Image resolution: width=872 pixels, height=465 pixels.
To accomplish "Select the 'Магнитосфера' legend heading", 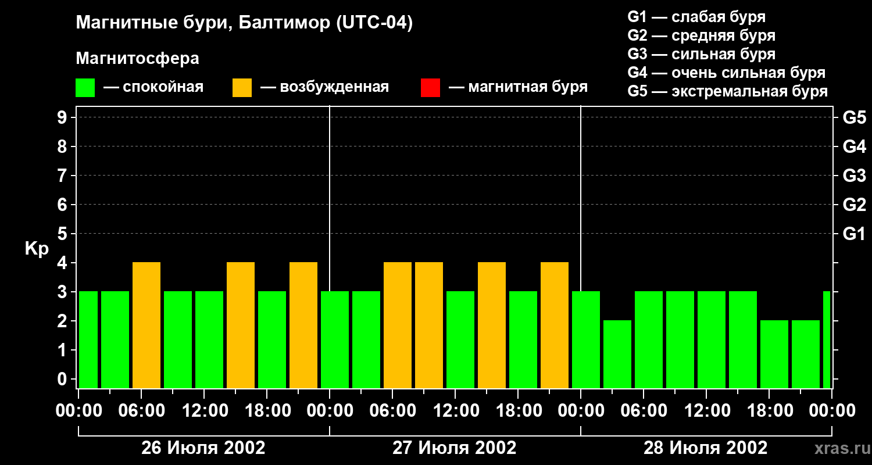I will 137,59.
